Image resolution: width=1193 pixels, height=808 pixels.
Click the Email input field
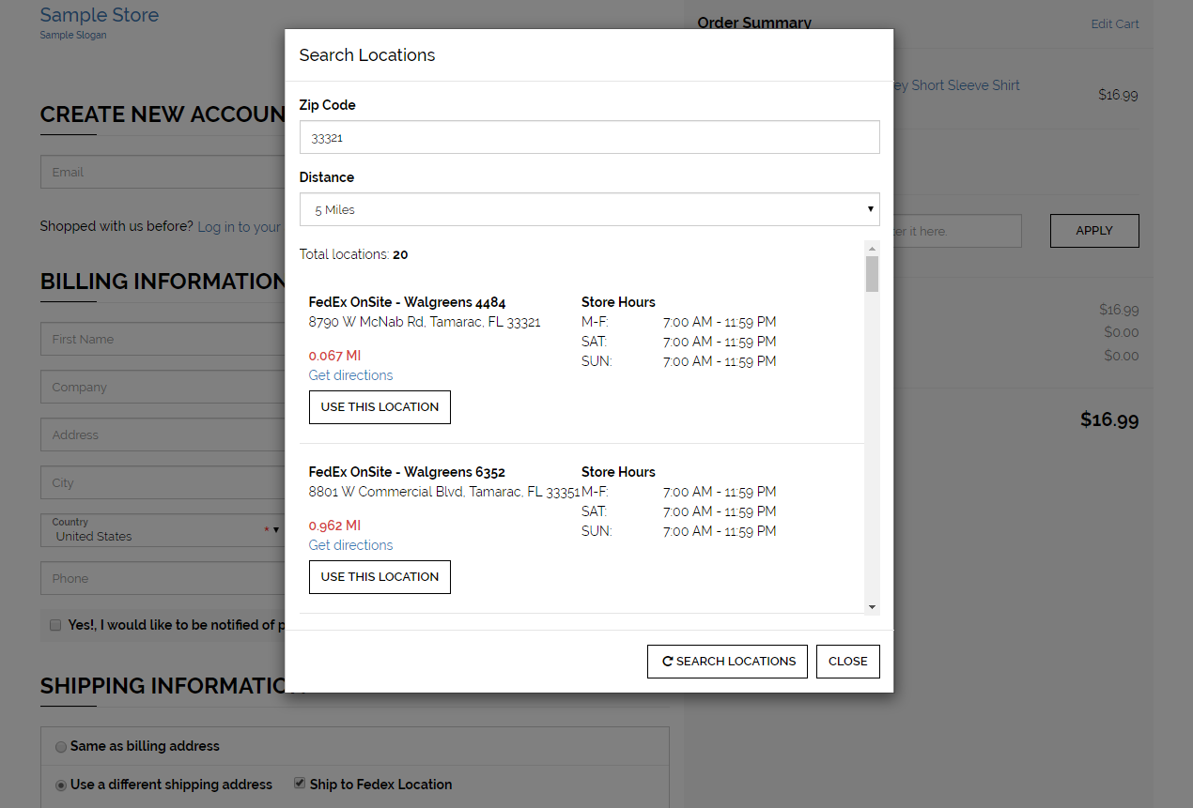(x=163, y=172)
